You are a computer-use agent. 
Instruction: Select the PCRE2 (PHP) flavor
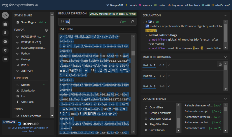(x=31, y=37)
